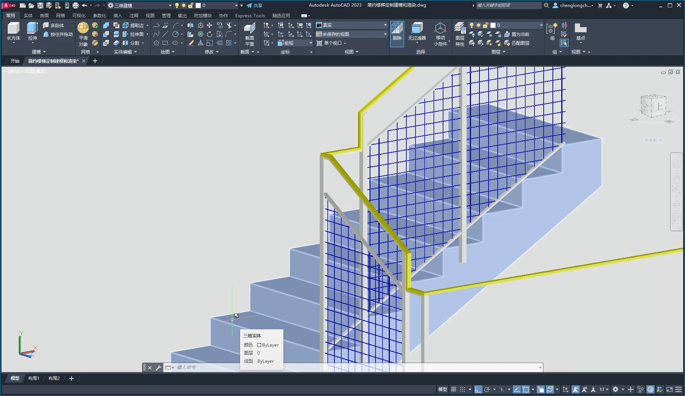Click the 基点 base point icon
The image size is (685, 396).
click(580, 29)
